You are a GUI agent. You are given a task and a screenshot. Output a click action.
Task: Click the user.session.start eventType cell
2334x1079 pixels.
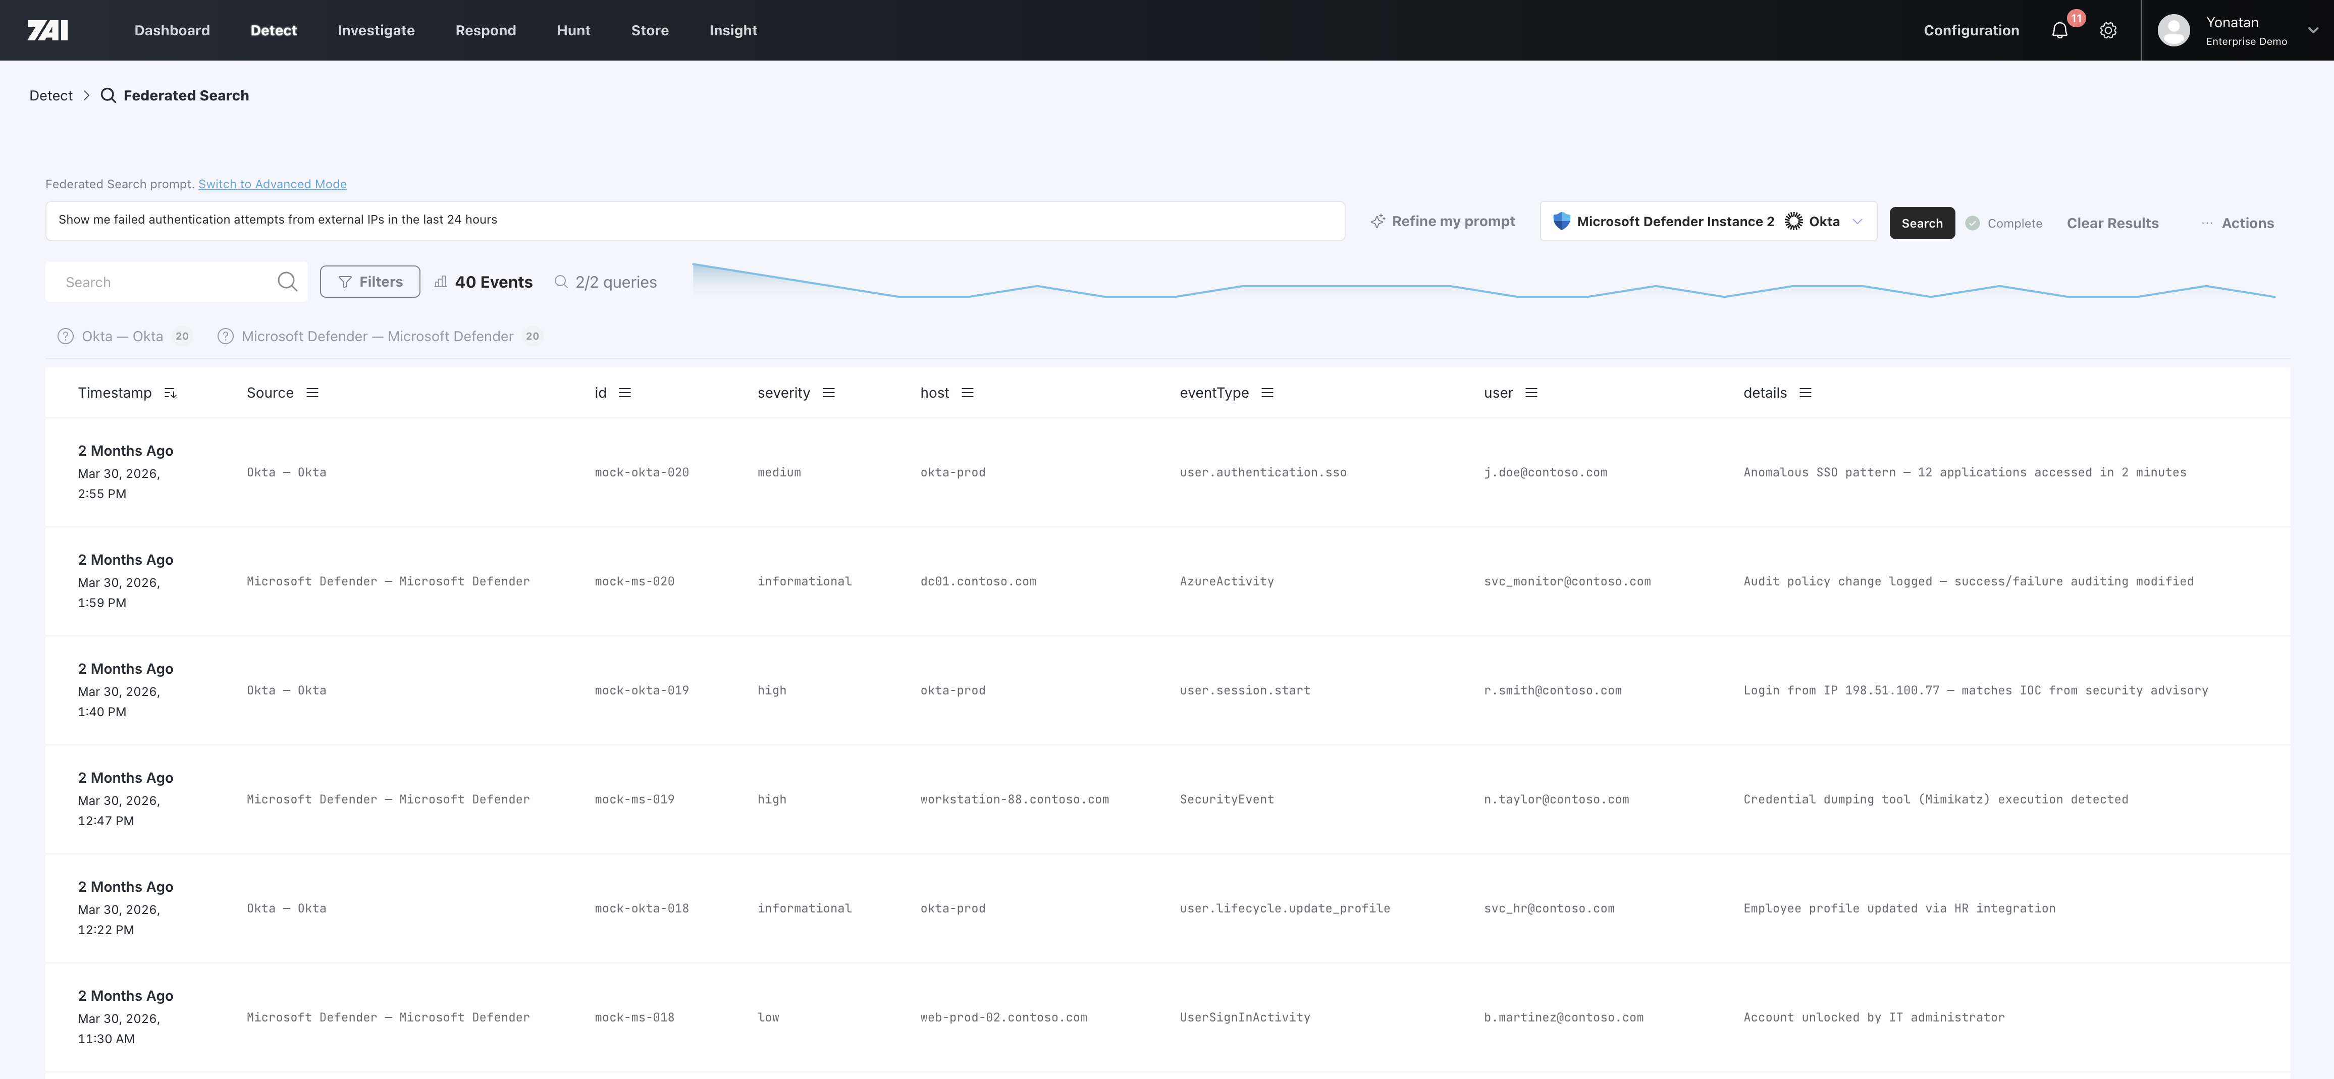(x=1245, y=690)
